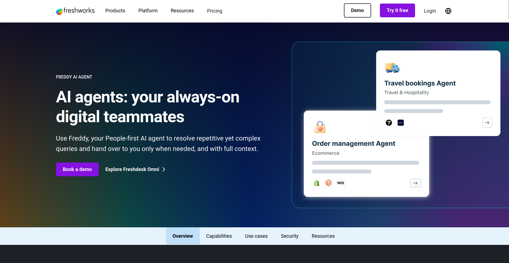Switch to the Capabilities tab
Viewport: 509px width, 263px height.
pyautogui.click(x=219, y=236)
